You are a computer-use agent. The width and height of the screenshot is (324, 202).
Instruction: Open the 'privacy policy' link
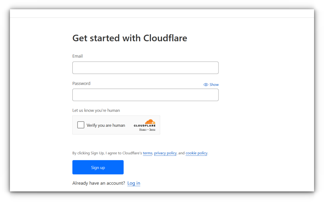pyautogui.click(x=165, y=153)
